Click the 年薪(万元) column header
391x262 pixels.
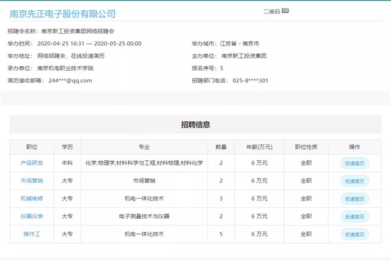(x=260, y=147)
